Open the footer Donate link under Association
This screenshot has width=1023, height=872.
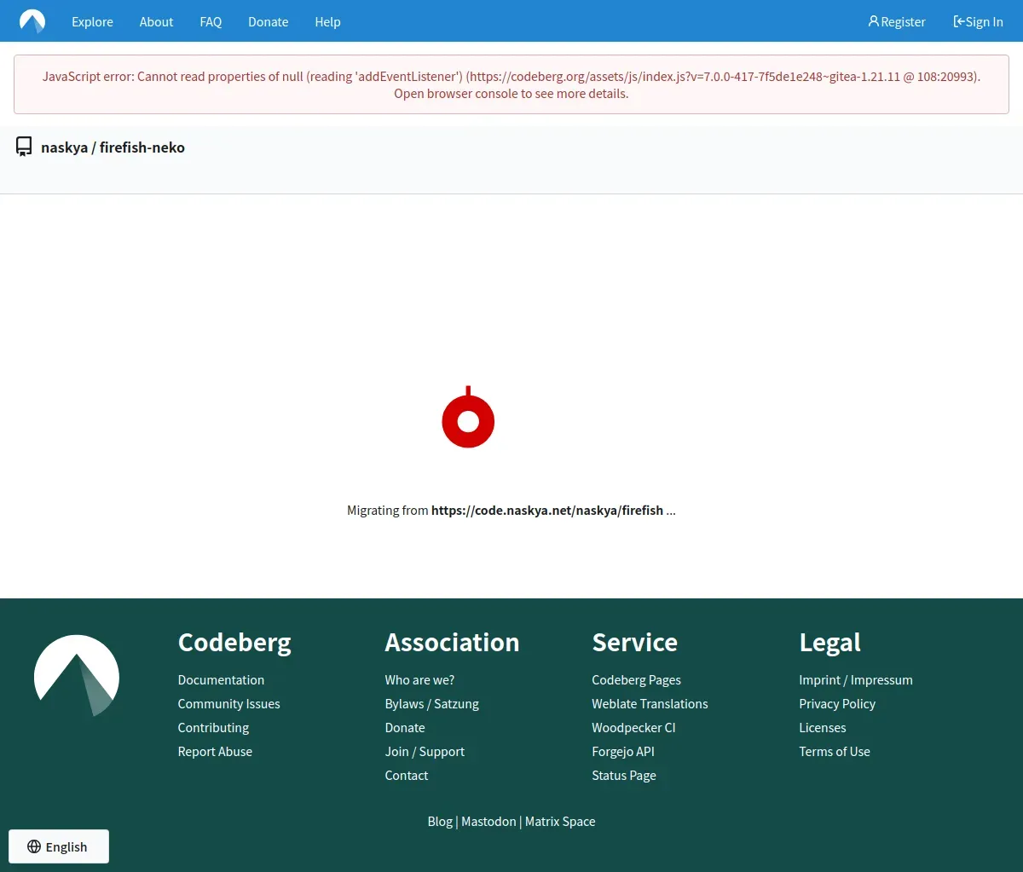405,728
